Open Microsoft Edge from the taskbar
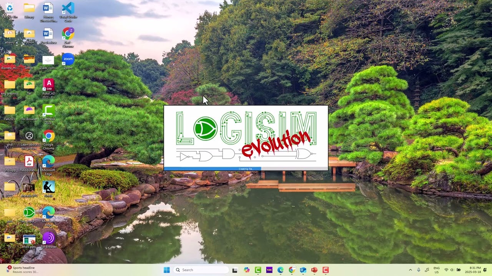The width and height of the screenshot is (492, 276). point(281,270)
